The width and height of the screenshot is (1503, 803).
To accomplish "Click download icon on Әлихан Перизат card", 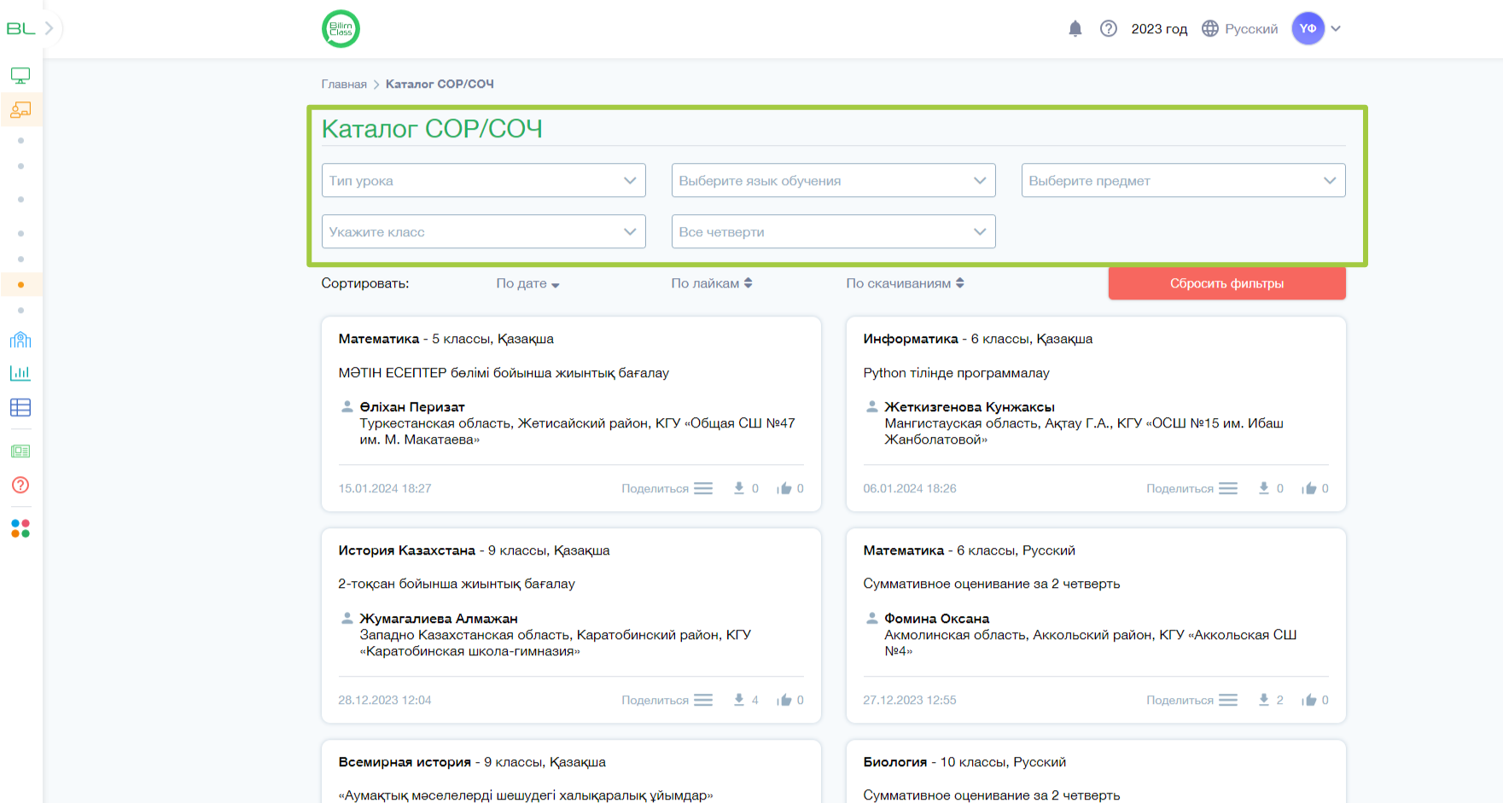I will (x=739, y=489).
